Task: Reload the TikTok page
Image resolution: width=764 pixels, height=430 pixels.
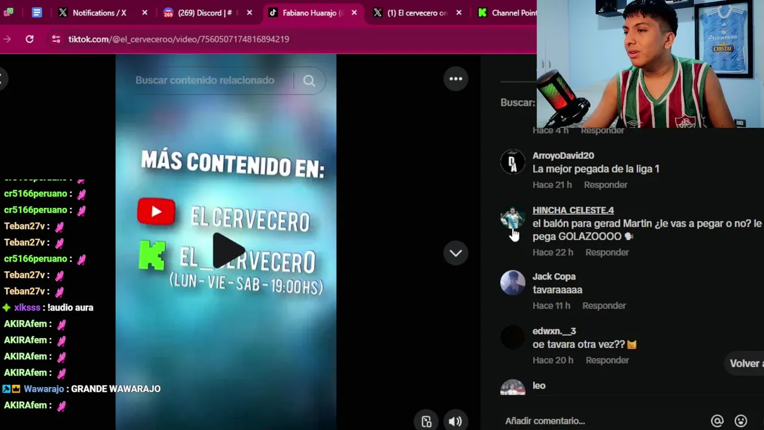Action: point(29,39)
